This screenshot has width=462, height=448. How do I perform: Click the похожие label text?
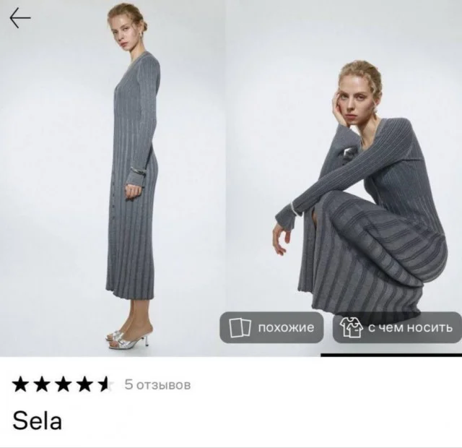point(286,327)
